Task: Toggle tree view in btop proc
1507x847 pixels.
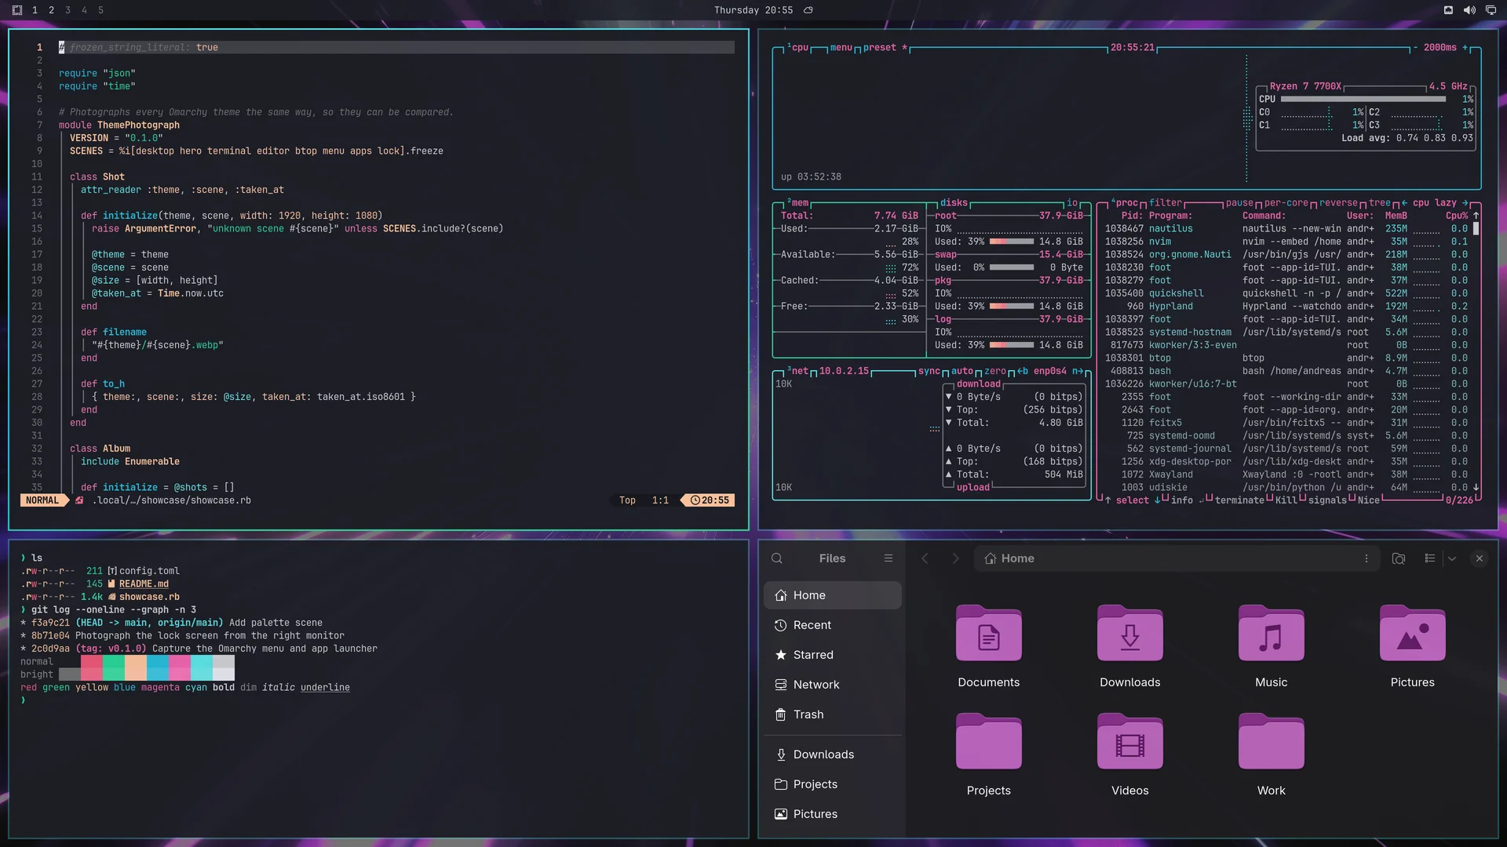Action: coord(1380,202)
